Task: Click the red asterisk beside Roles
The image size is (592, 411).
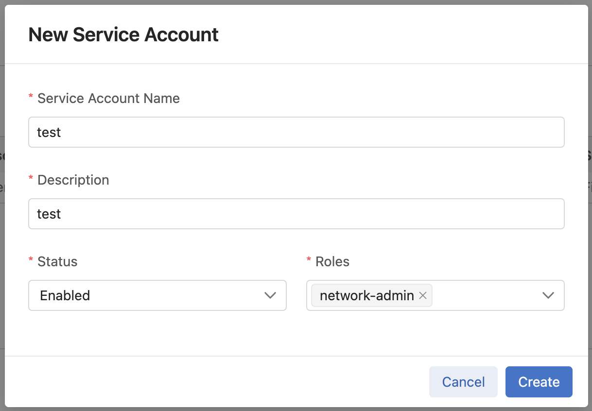Action: pyautogui.click(x=309, y=261)
